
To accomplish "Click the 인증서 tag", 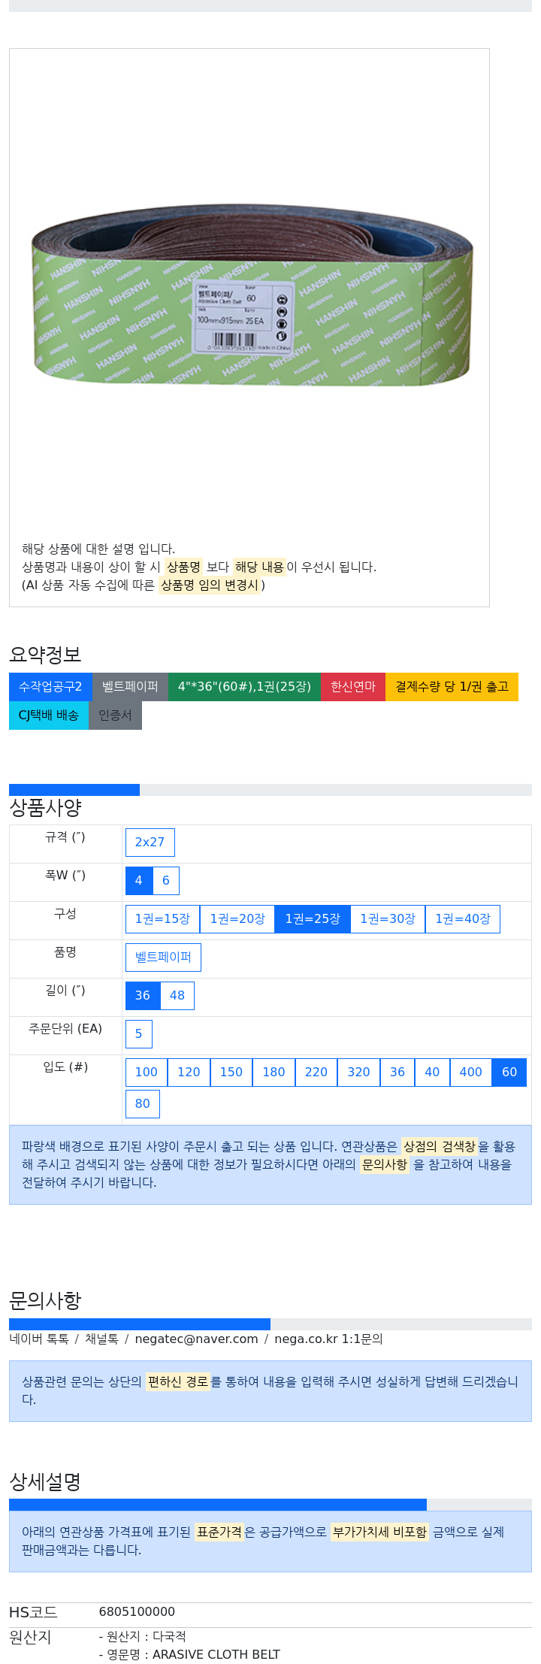I will pos(115,716).
